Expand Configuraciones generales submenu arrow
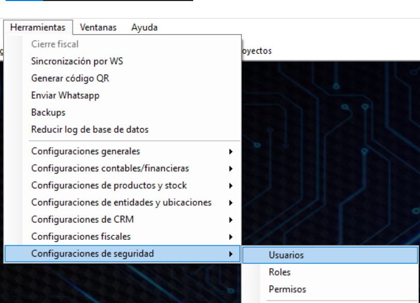This screenshot has width=420, height=303. point(231,152)
